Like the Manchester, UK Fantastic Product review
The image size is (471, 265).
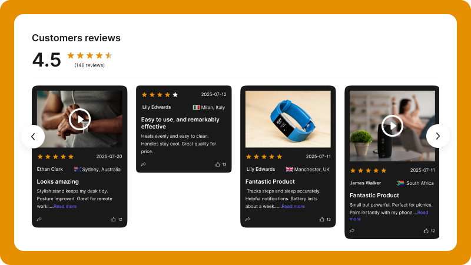coord(321,219)
